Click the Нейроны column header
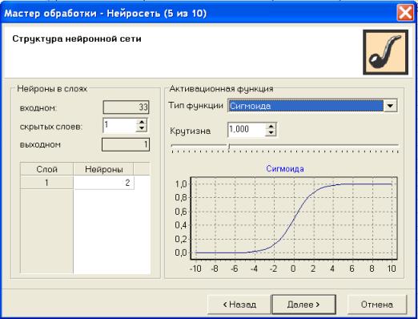 [103, 169]
